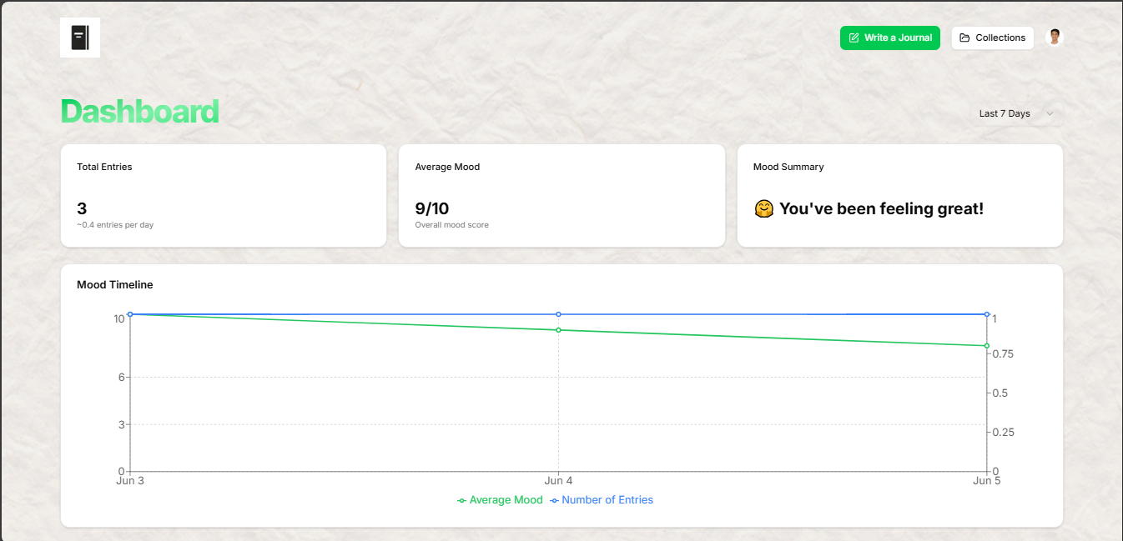Click the green Average Mood legend marker
This screenshot has width=1123, height=541.
pos(462,500)
